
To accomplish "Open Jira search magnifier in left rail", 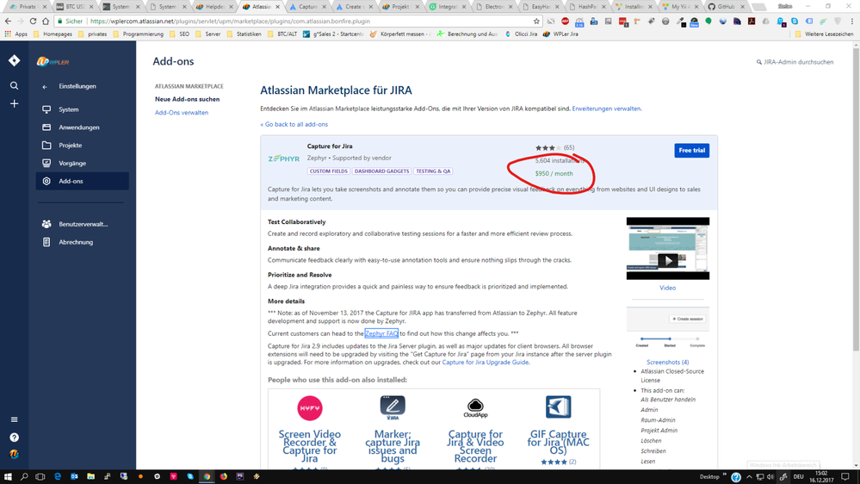I will pos(15,85).
